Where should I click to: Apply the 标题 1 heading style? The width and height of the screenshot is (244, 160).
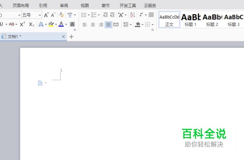click(x=191, y=20)
